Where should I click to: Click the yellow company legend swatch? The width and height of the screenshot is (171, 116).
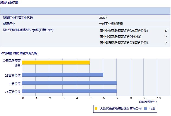(x=96, y=109)
